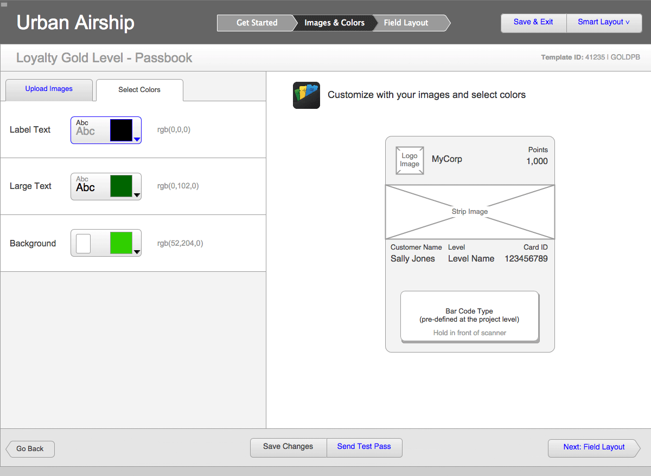Click the Large Text Abc preview
The image size is (651, 476).
pyautogui.click(x=85, y=185)
